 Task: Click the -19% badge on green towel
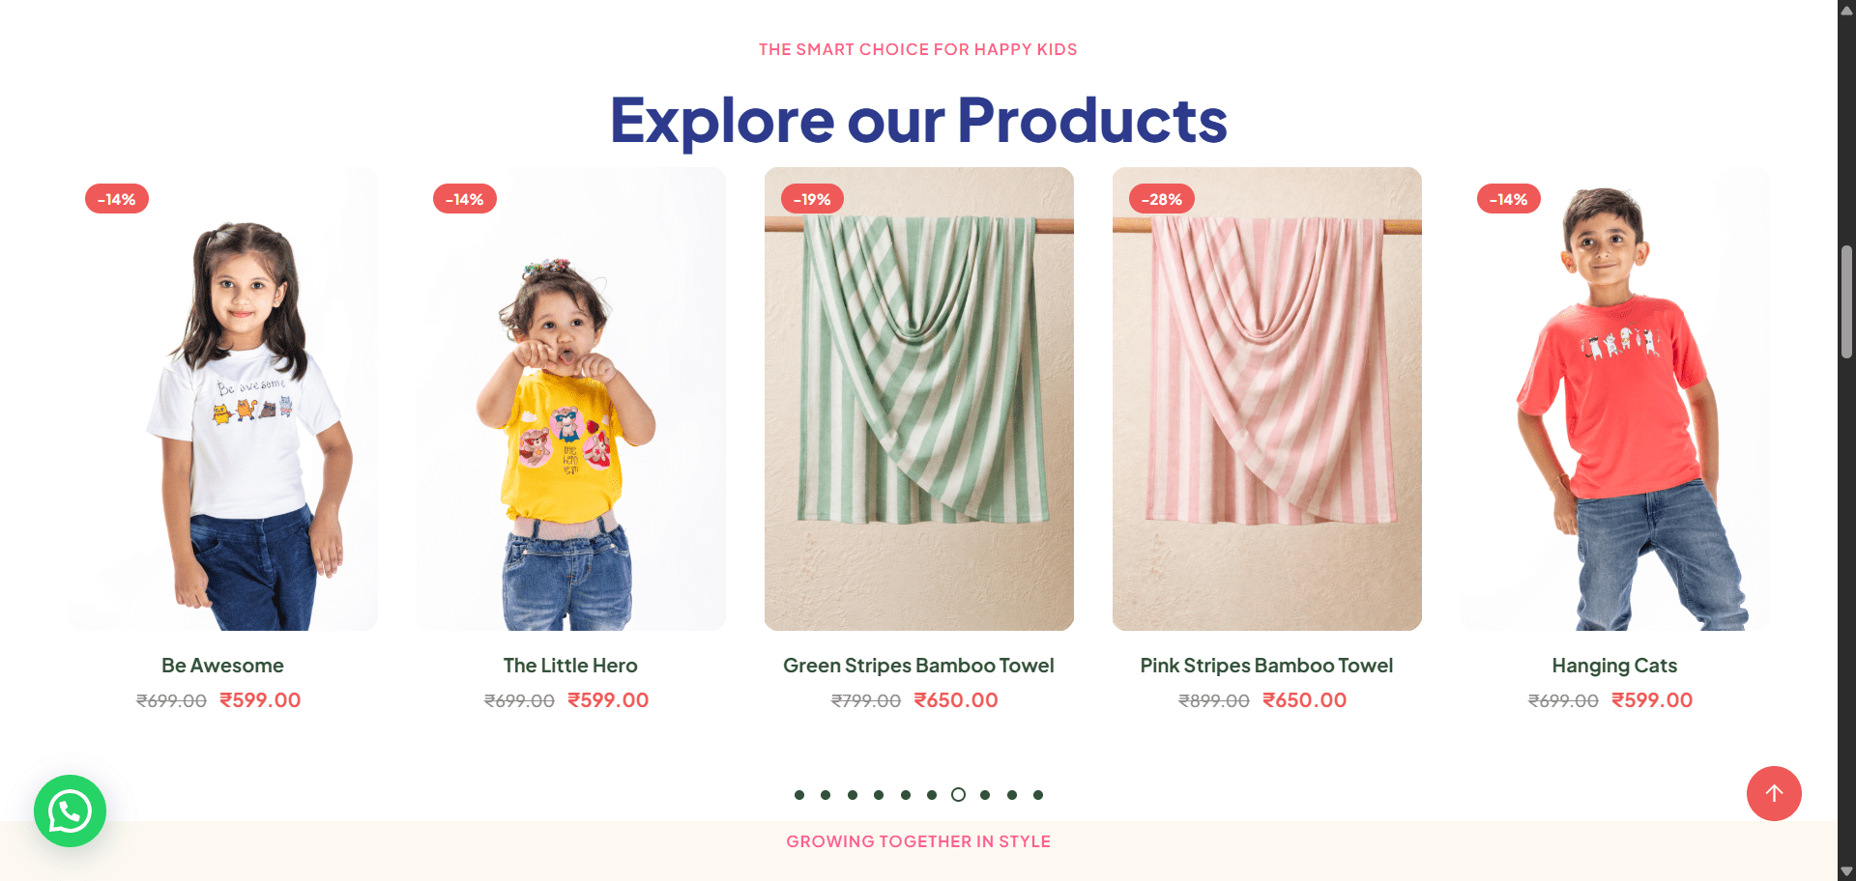coord(812,199)
